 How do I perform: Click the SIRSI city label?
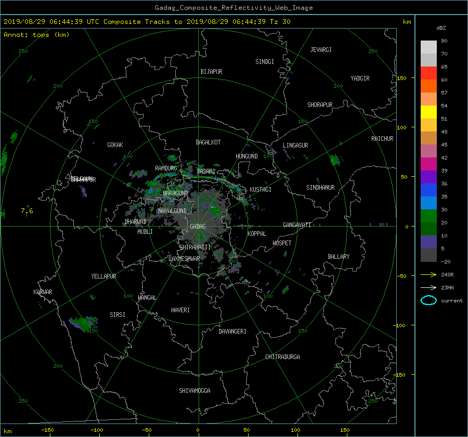pos(118,315)
